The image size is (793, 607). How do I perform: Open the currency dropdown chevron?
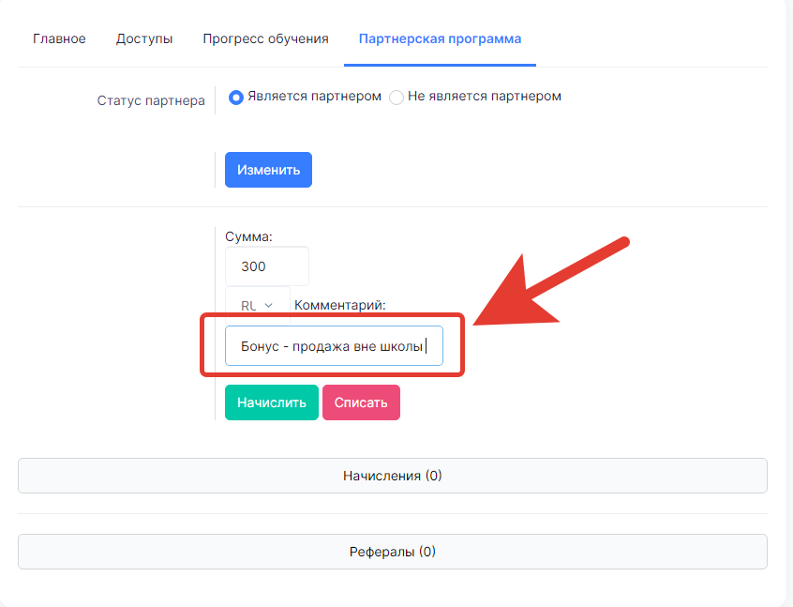click(x=268, y=305)
